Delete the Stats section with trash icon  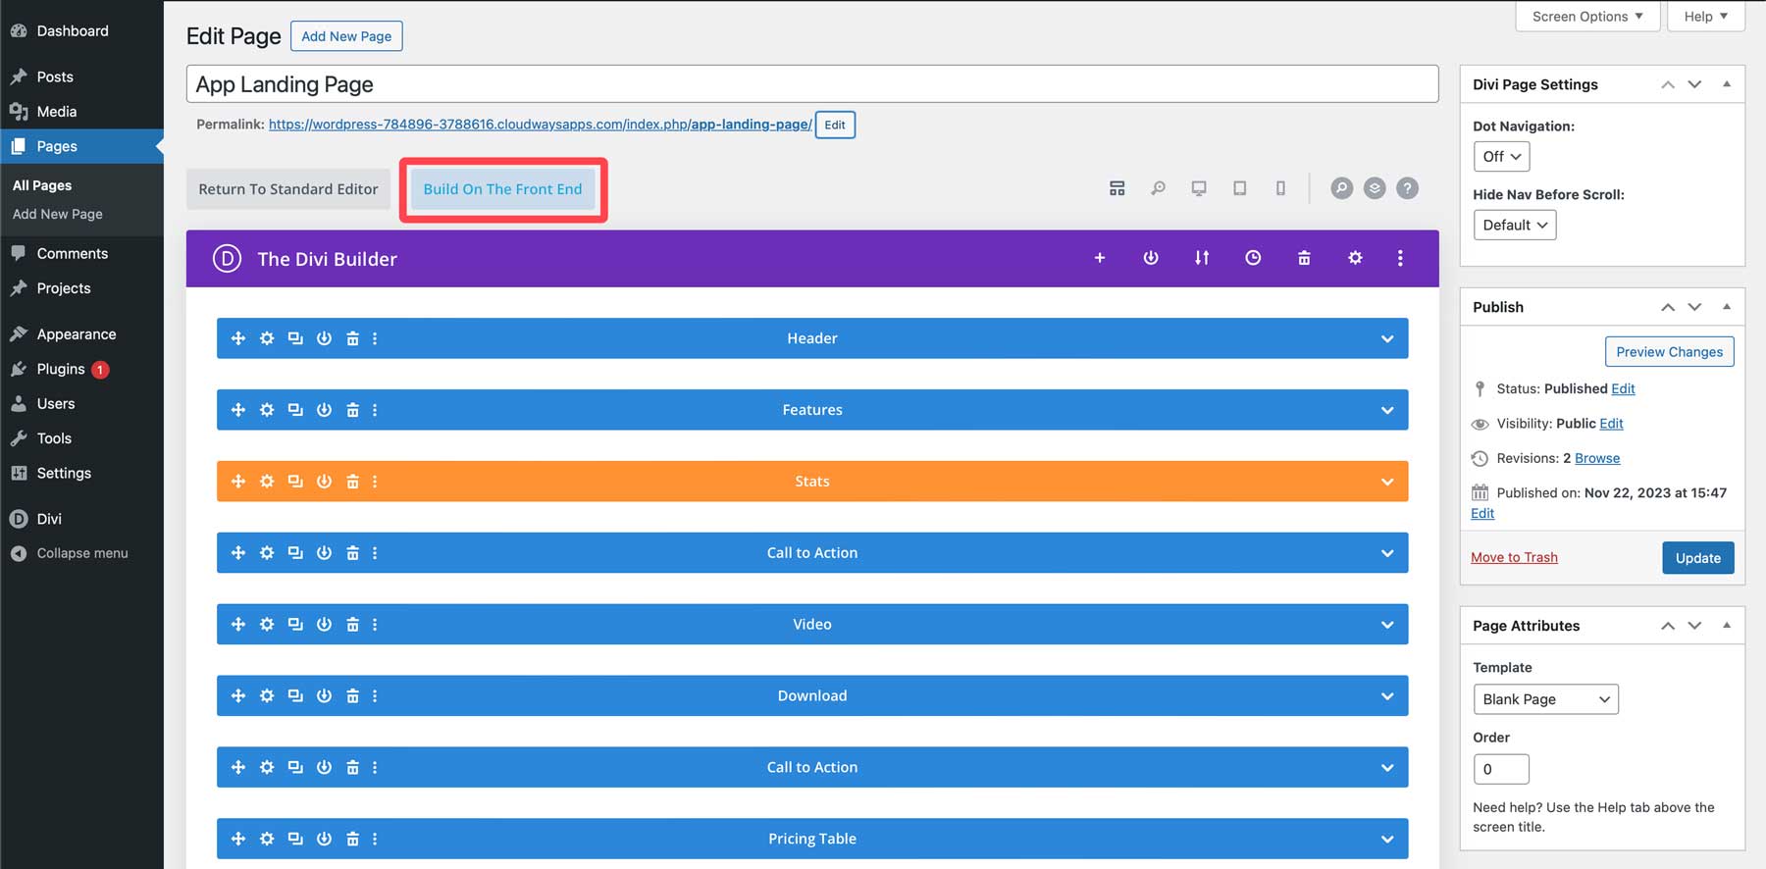(352, 482)
